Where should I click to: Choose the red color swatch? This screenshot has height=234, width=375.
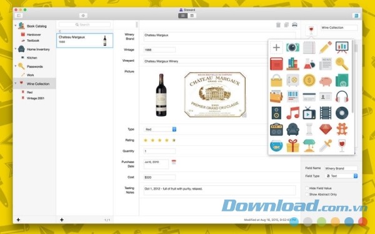(362, 222)
